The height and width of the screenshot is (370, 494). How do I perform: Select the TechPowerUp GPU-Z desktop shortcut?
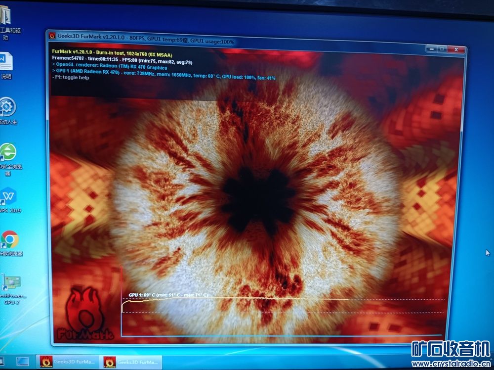point(12,289)
